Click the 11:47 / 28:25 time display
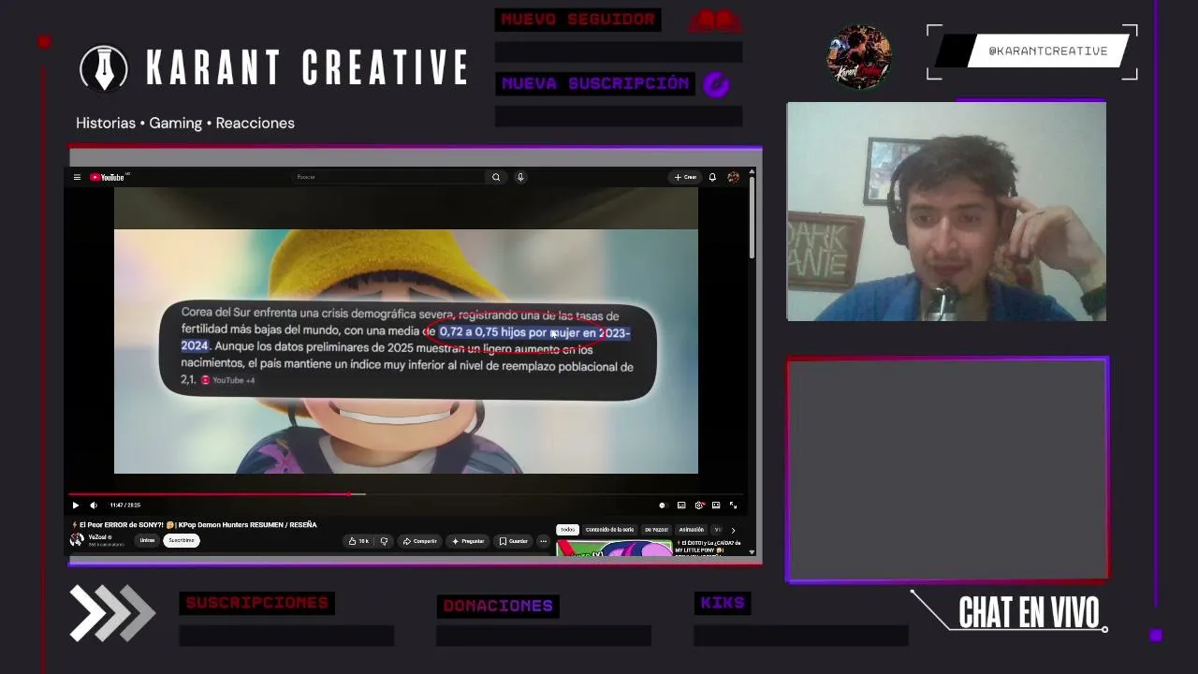This screenshot has height=674, width=1198. tap(124, 505)
